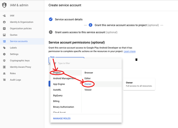Go to Identity & Organization
Screen dimensions: 178x128
coord(22,22)
